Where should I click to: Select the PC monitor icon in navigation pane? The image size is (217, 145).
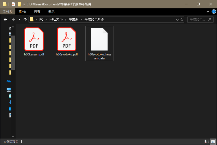tap(9, 90)
